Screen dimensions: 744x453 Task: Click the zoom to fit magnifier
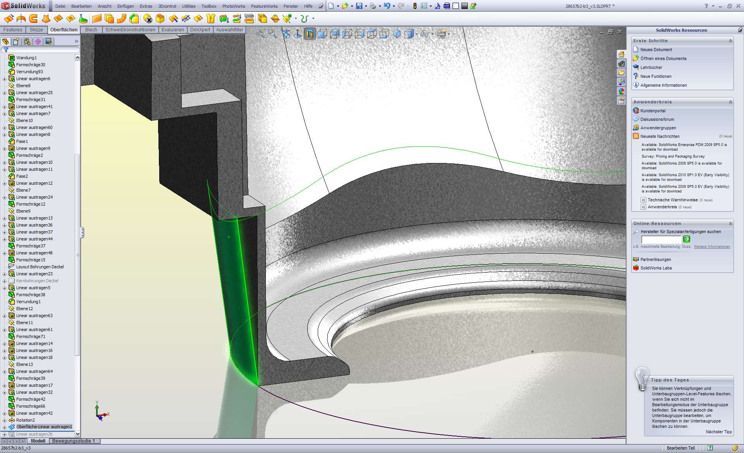[x=260, y=34]
